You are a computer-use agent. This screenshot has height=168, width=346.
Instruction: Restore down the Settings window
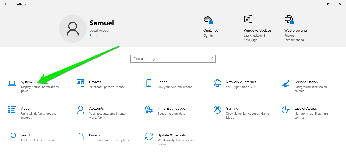tap(329, 4)
